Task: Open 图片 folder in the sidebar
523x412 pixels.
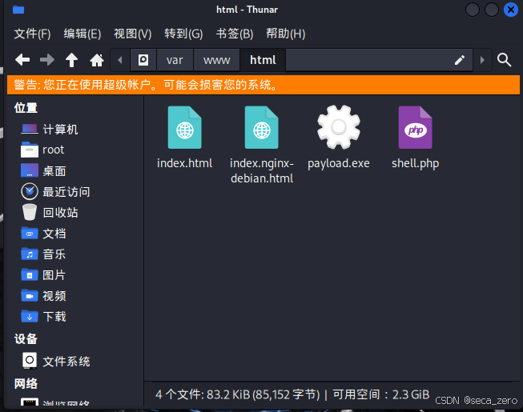Action: pos(43,275)
